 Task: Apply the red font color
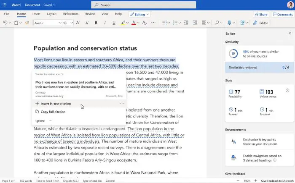pyautogui.click(x=134, y=23)
